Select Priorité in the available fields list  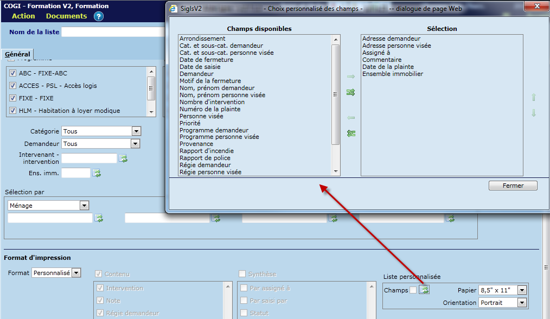click(190, 123)
